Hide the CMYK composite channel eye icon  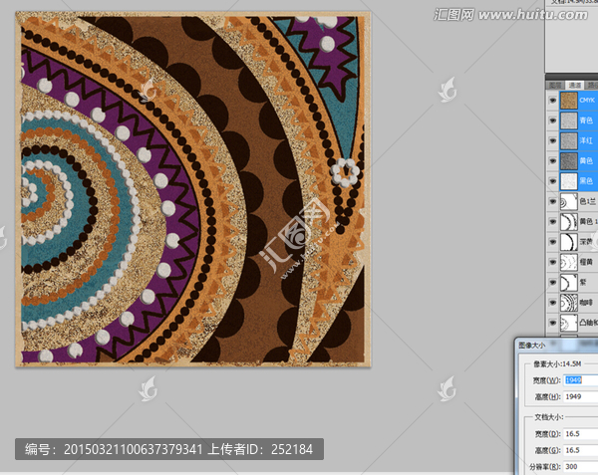click(x=552, y=101)
